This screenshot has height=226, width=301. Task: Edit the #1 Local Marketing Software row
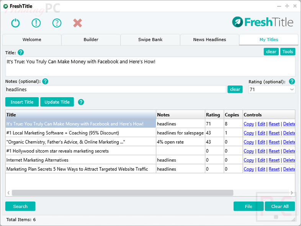(261, 133)
